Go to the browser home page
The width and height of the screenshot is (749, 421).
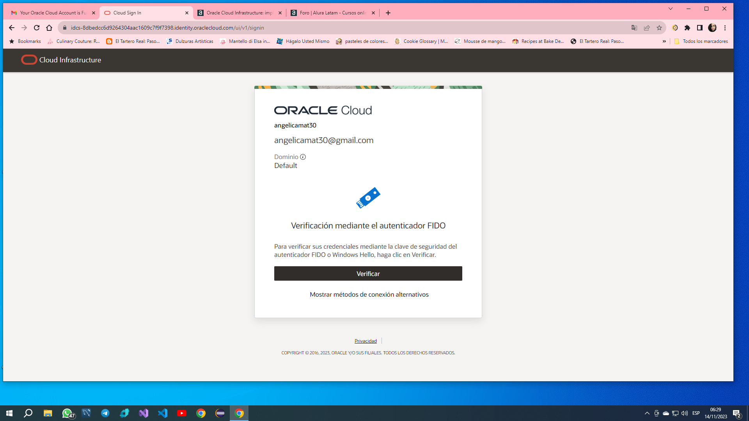49,28
